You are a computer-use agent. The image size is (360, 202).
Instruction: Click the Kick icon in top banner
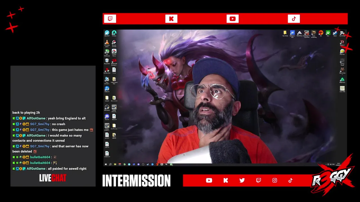click(171, 19)
